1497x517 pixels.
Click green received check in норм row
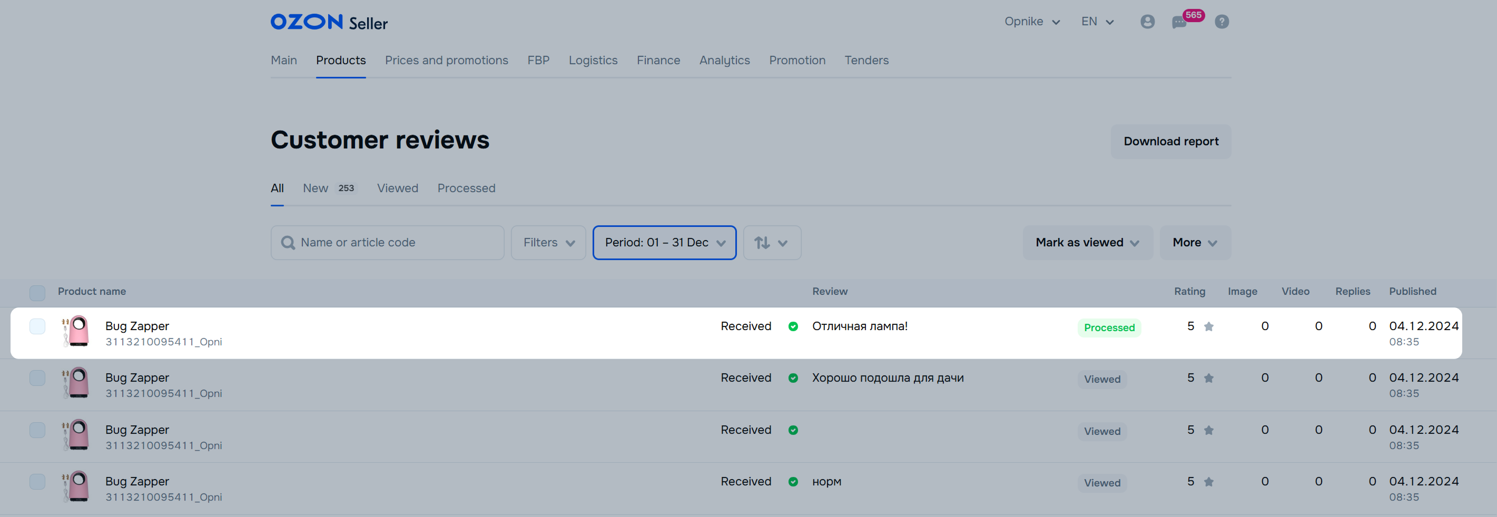point(793,482)
